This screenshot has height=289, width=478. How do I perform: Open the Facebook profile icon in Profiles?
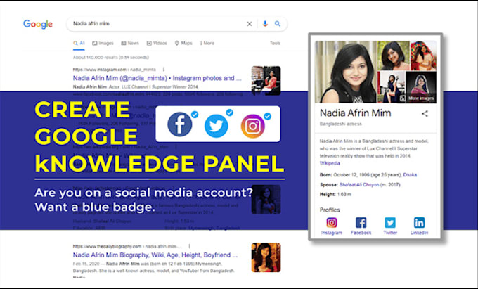(x=361, y=222)
